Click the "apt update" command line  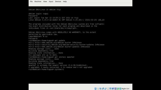[x=47, y=40]
